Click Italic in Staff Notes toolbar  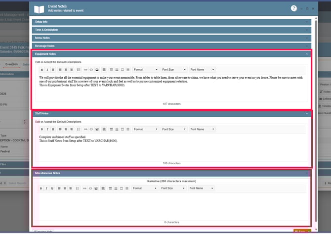[47, 129]
